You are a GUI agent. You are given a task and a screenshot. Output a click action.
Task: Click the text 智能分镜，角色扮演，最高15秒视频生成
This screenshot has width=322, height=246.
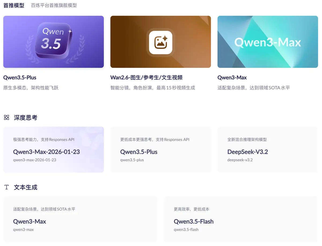(x=153, y=88)
